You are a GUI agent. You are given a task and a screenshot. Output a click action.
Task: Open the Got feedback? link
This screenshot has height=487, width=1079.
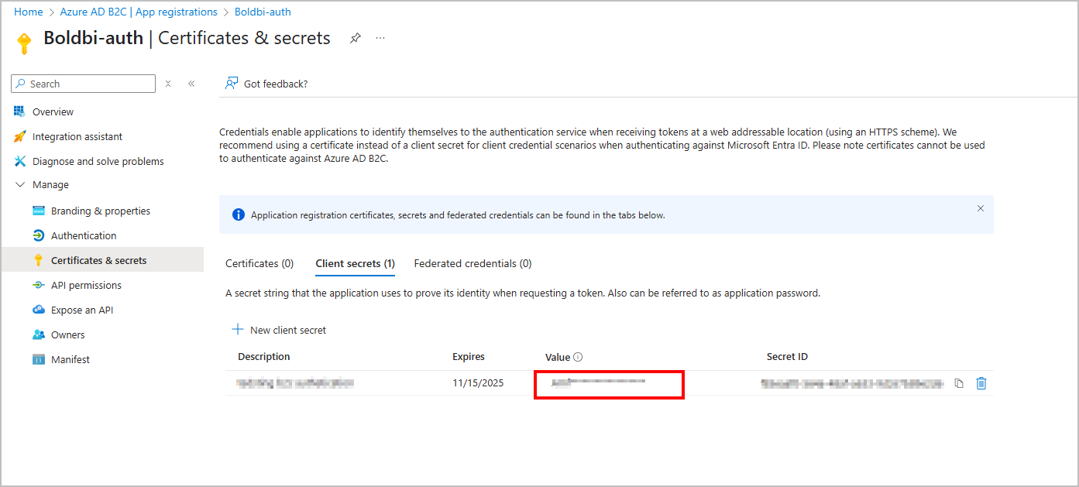[275, 83]
